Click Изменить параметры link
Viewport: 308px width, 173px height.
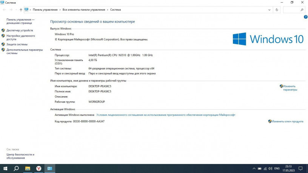click(290, 88)
